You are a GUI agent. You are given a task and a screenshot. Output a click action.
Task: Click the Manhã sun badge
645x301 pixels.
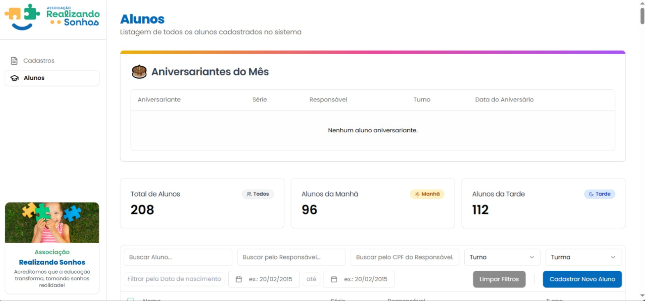point(427,194)
